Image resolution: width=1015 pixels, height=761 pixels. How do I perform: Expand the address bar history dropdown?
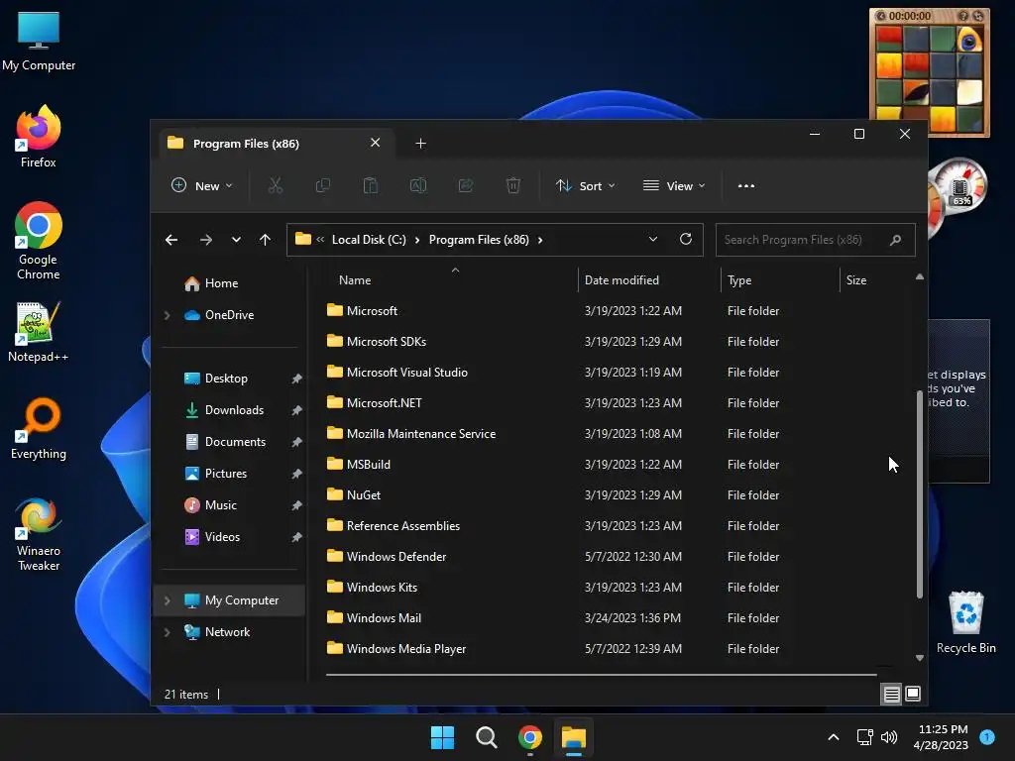click(x=653, y=239)
